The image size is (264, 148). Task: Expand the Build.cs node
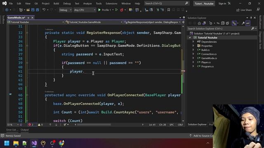(193, 50)
